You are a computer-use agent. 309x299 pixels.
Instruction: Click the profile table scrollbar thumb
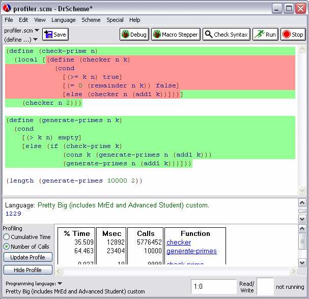tap(302, 242)
